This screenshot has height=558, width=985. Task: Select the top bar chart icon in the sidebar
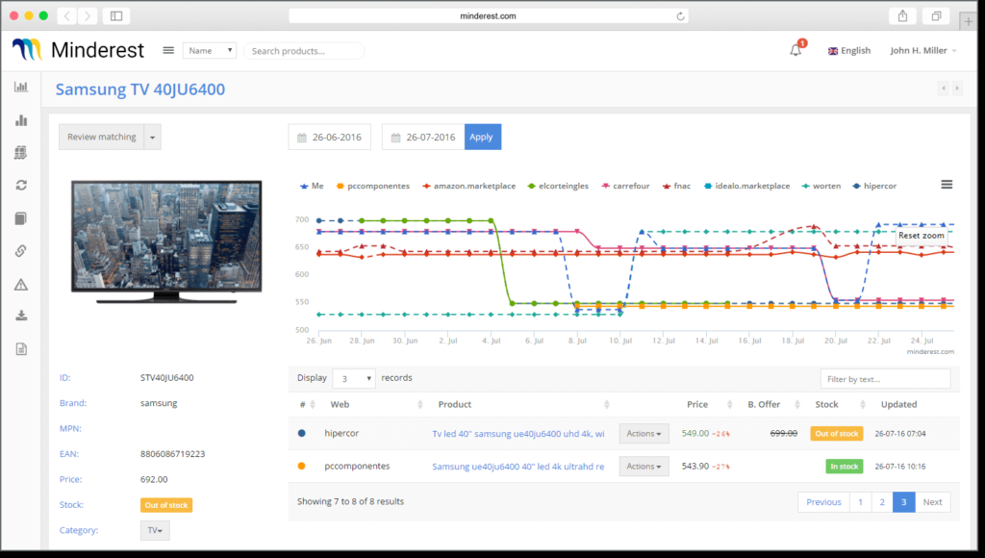pos(20,87)
